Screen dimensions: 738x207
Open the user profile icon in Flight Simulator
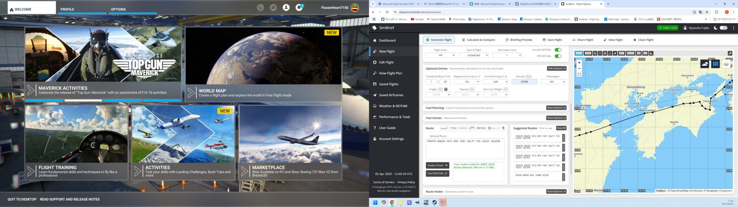tap(286, 7)
